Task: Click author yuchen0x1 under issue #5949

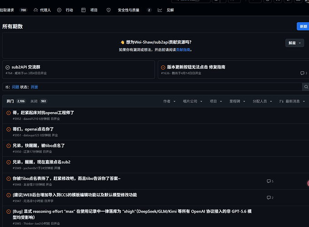Action: point(30,168)
